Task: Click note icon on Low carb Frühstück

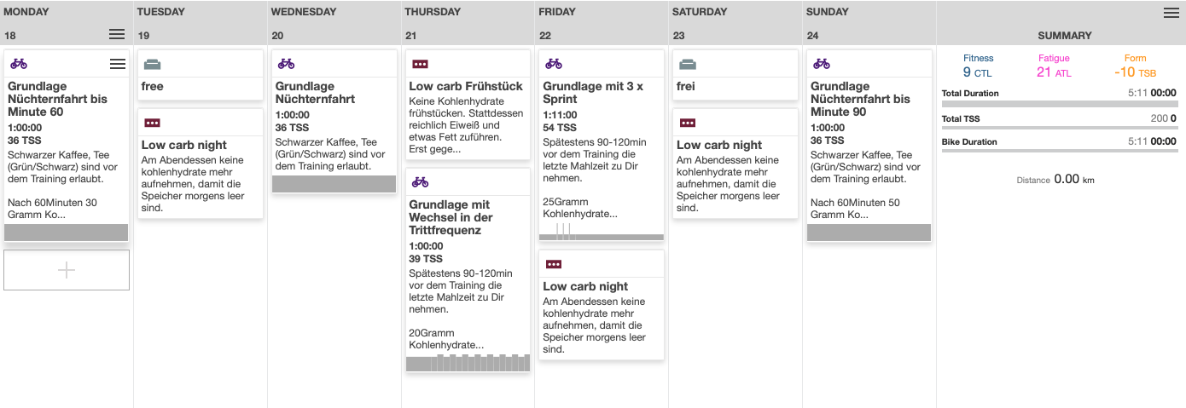Action: coord(420,64)
